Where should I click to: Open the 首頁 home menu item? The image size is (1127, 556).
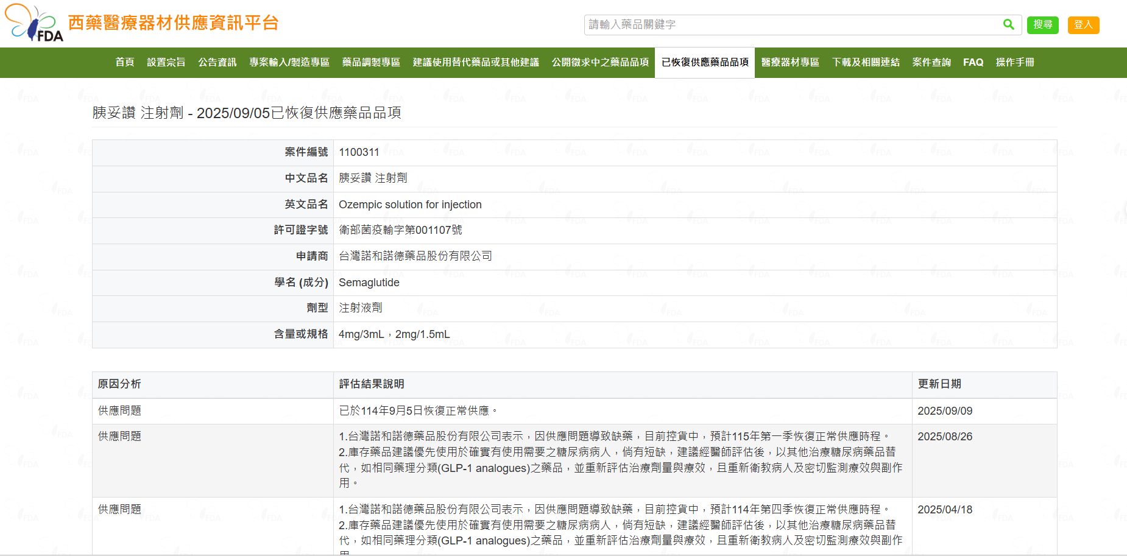click(x=125, y=62)
